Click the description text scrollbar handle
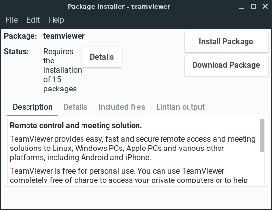Viewport: 272px width, 210px height. [x=262, y=135]
